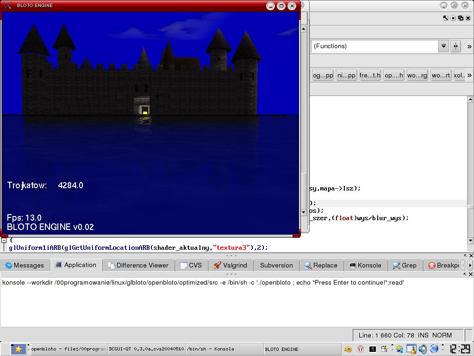Click the split-view toolbar button beside the Functions combo
The height and width of the screenshot is (356, 474).
coord(455,46)
